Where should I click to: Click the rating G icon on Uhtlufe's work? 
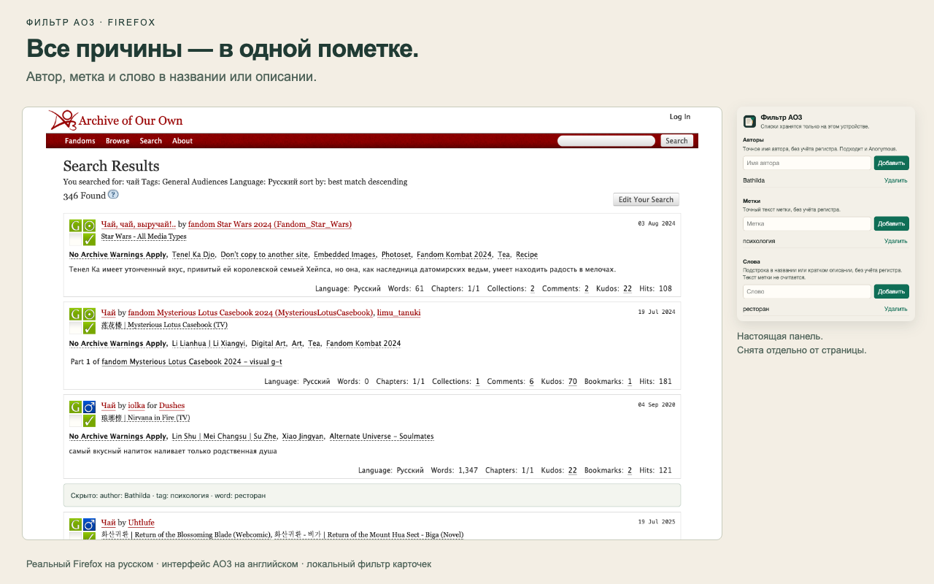click(76, 525)
